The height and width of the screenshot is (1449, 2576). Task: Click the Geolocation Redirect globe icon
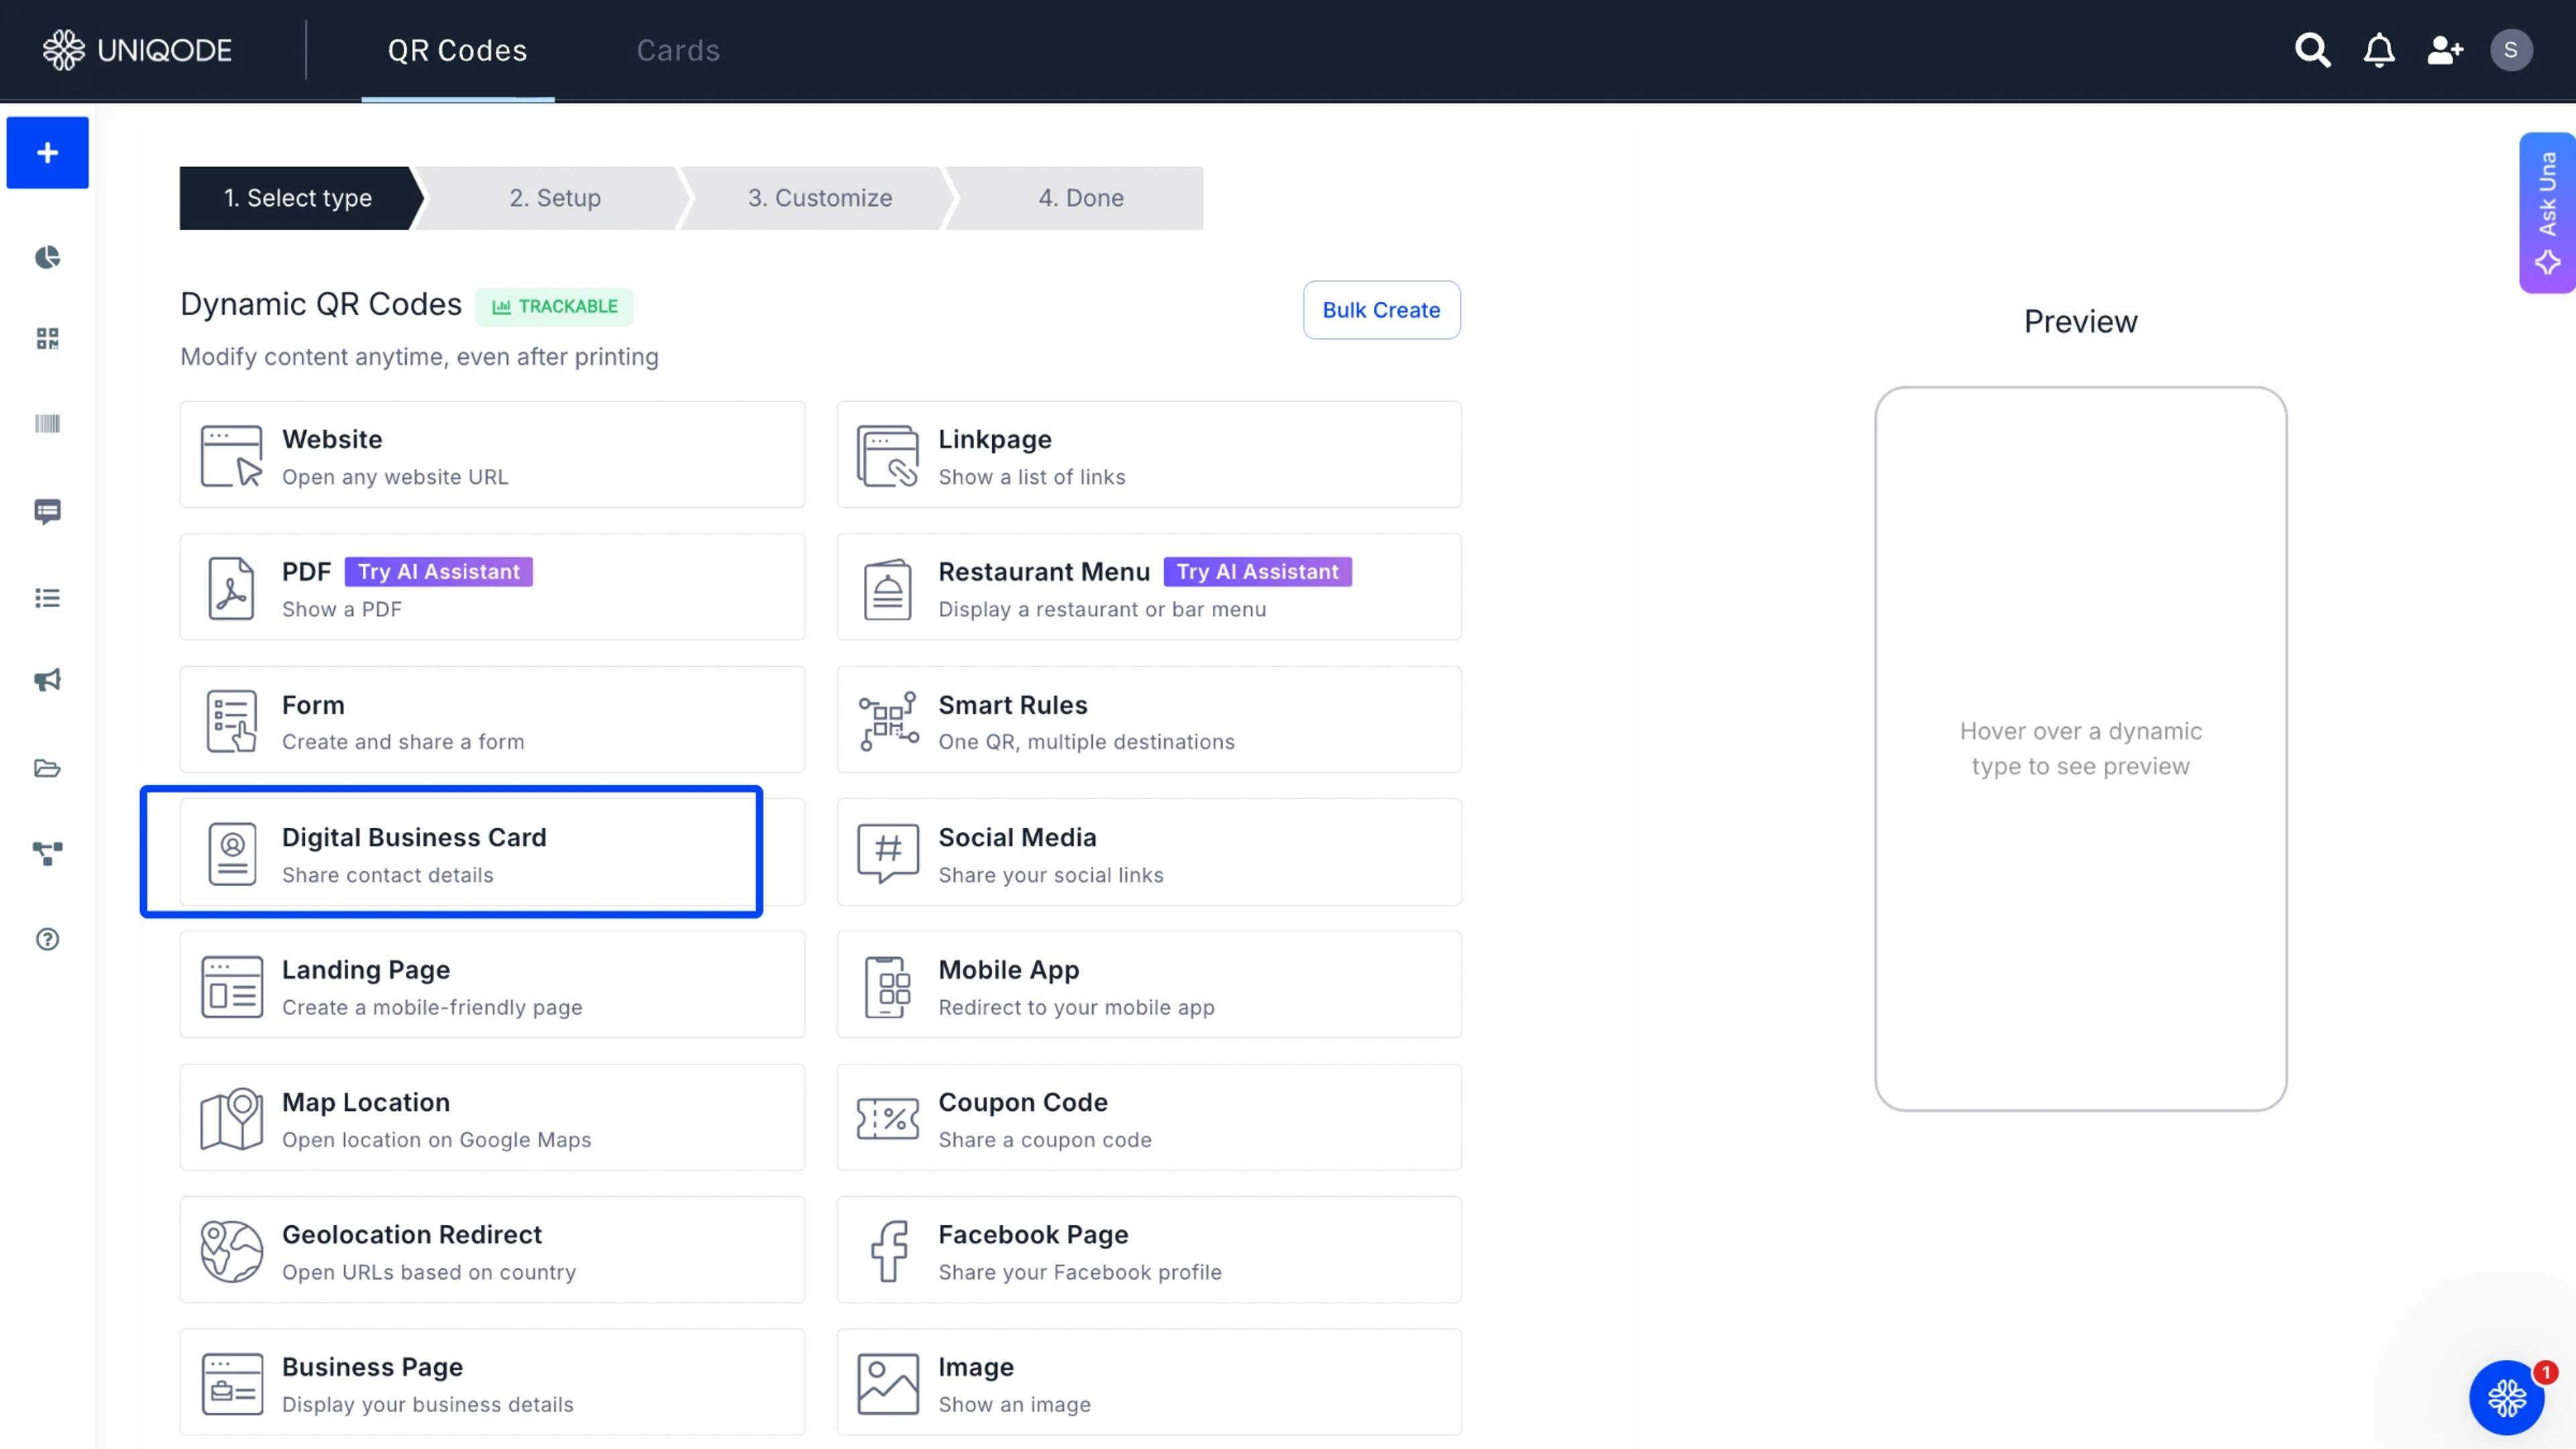tap(231, 1251)
